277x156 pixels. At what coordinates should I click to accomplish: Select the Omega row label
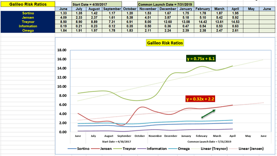(x=28, y=30)
